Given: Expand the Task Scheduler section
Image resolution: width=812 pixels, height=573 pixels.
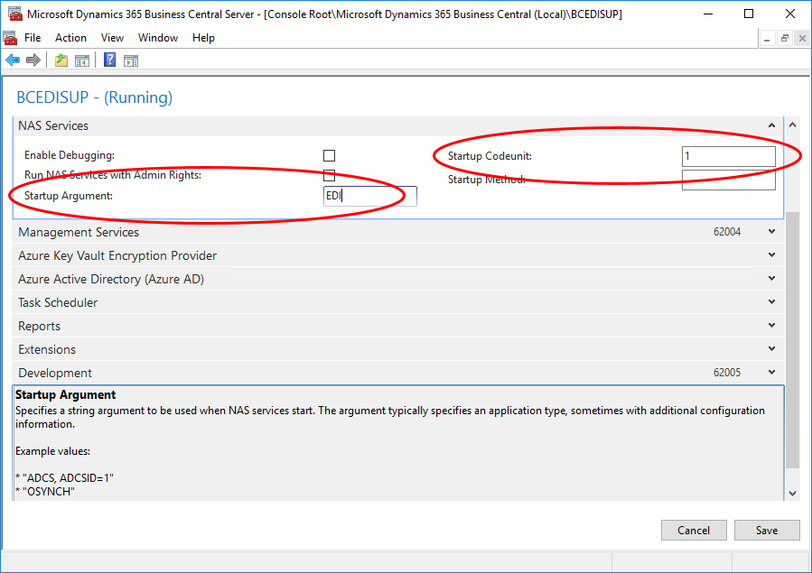Looking at the screenshot, I should [x=771, y=302].
